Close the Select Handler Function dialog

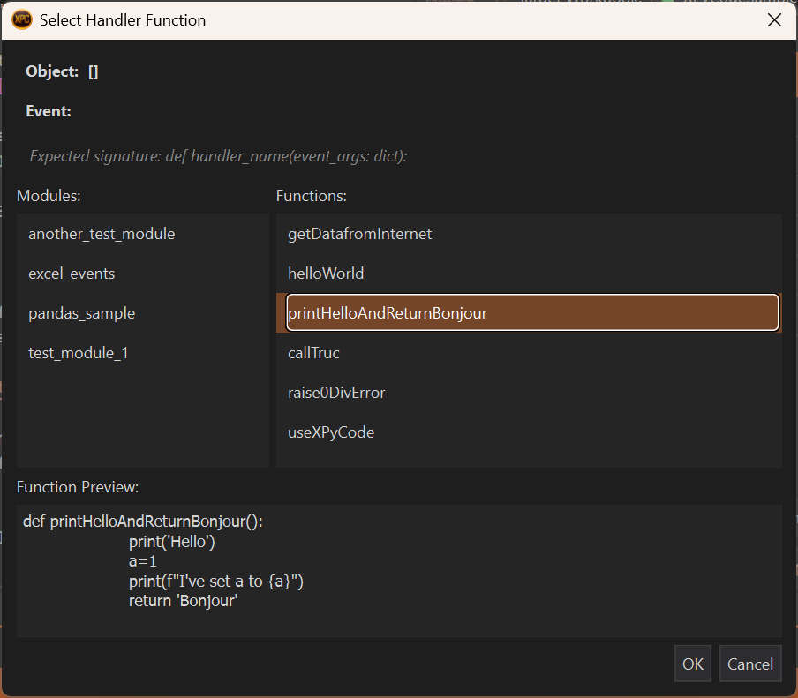tap(774, 19)
